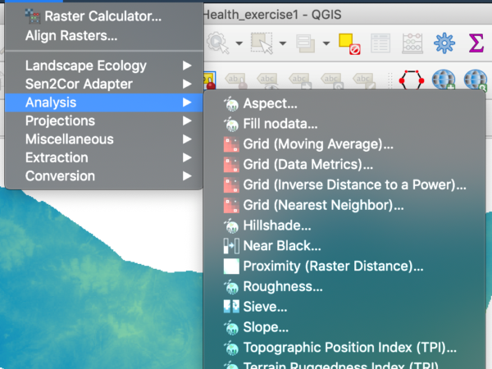Open Proximity (Raster Distance) tool
The image size is (492, 369).
[344, 266]
